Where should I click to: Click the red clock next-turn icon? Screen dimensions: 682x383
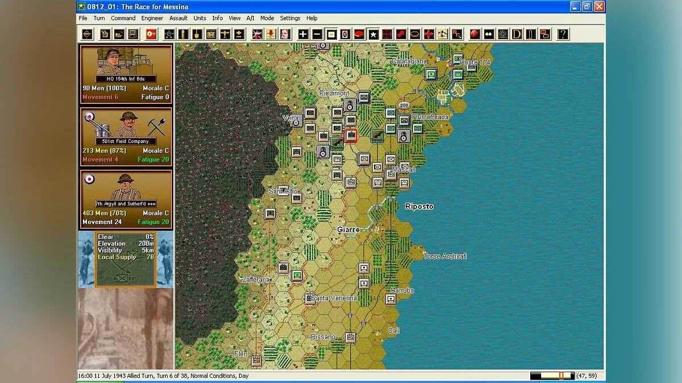tap(151, 34)
